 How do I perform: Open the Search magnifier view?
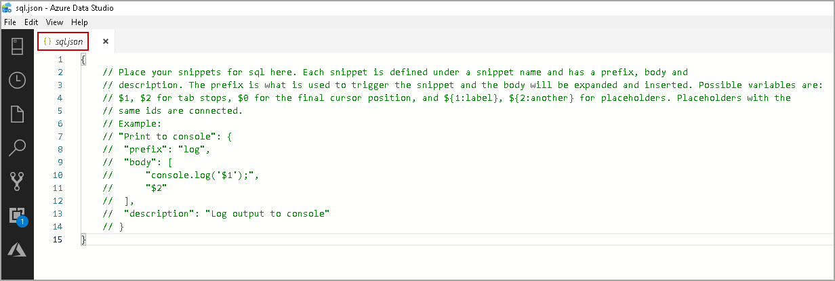pyautogui.click(x=17, y=147)
